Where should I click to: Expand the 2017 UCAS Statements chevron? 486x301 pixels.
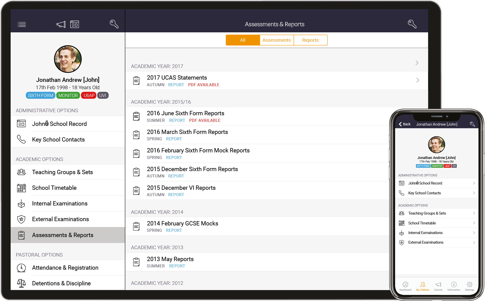(418, 80)
